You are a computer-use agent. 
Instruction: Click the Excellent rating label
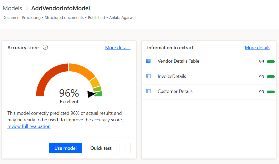tap(69, 102)
